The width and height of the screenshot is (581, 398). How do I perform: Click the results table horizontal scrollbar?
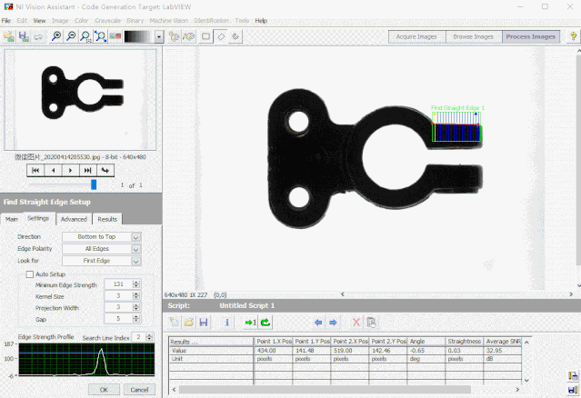[x=325, y=390]
